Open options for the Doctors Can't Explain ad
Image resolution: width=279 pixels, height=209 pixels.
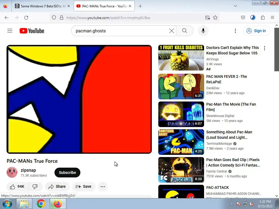pos(264,48)
